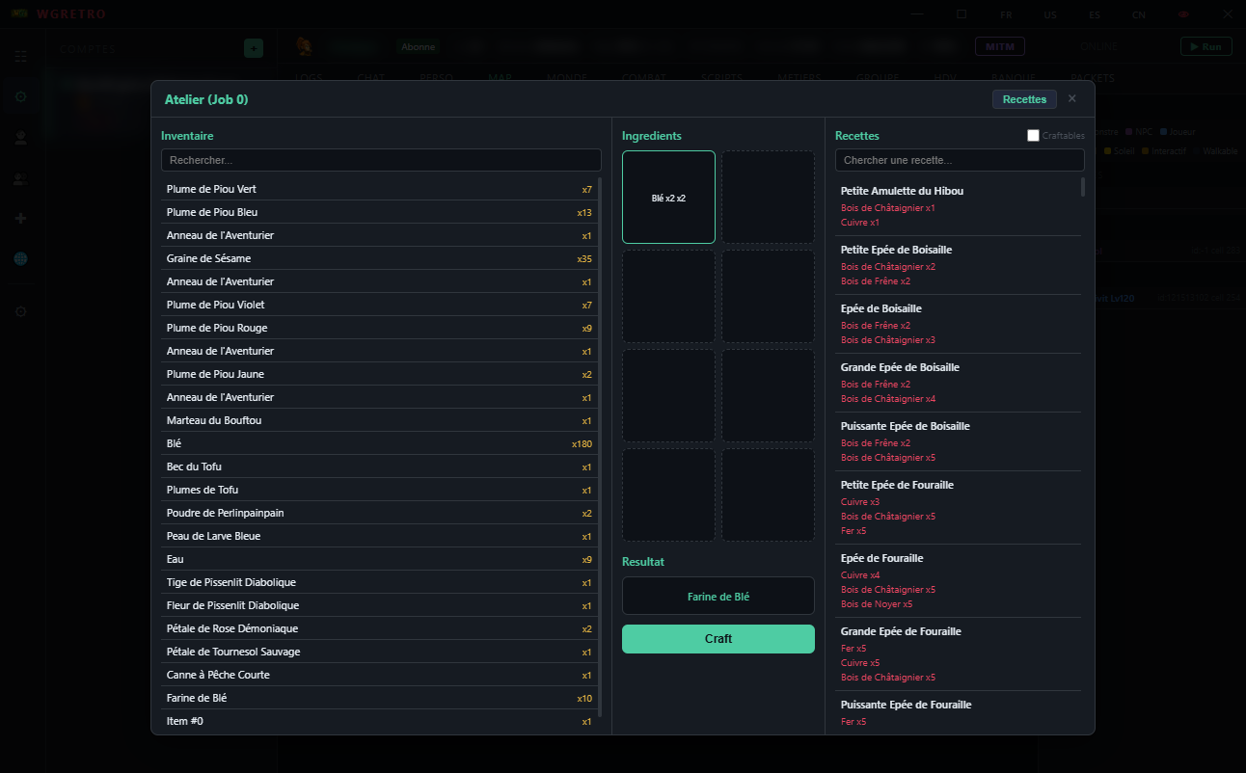The image size is (1246, 773).
Task: Click the character avatar icon beside Abonne
Action: 304,46
